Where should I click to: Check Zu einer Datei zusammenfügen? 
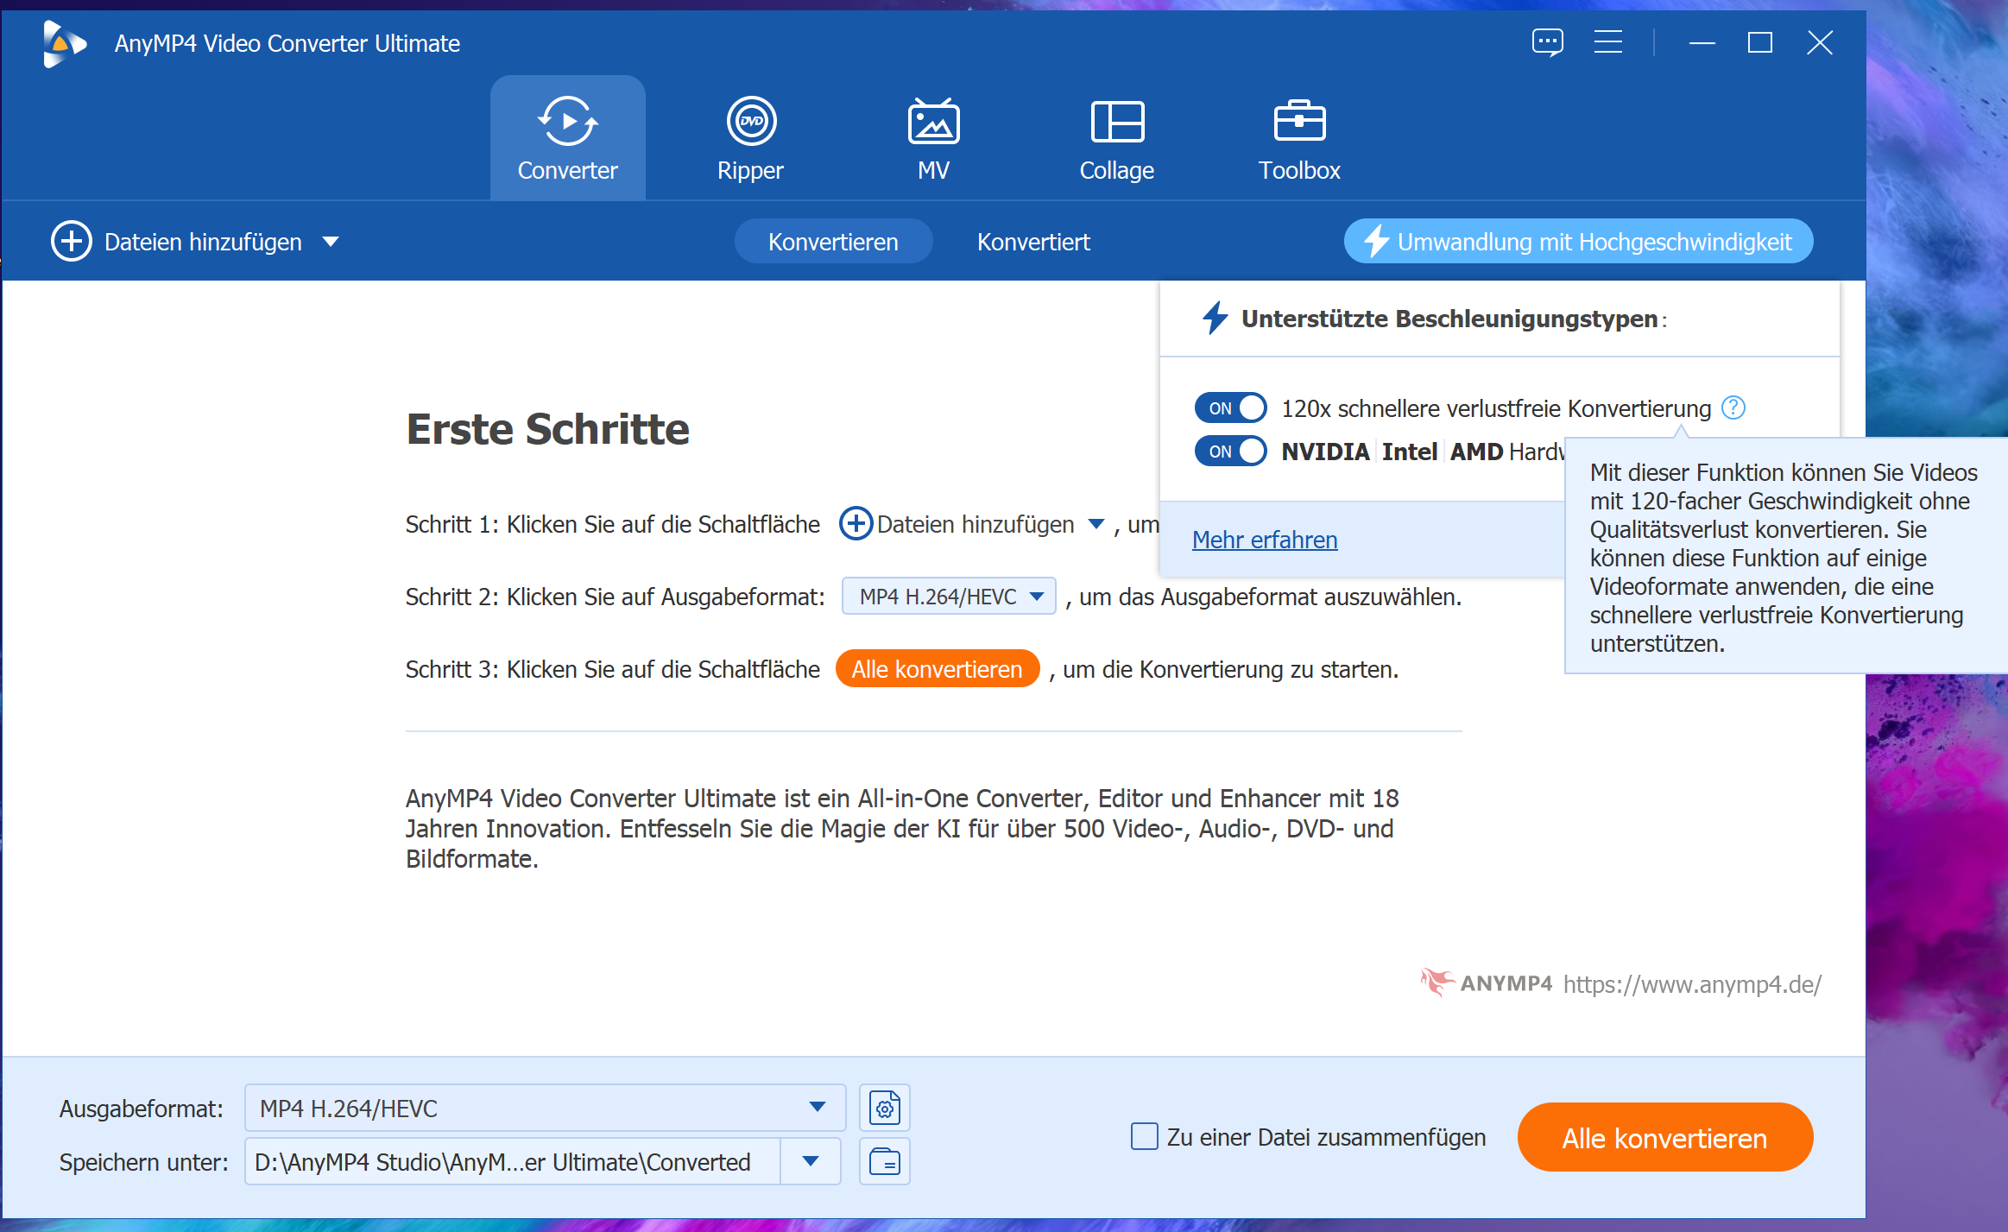pyautogui.click(x=1145, y=1137)
